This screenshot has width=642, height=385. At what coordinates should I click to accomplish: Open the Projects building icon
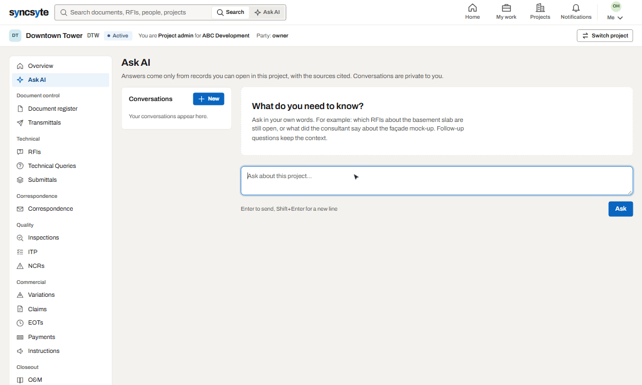[x=540, y=7]
